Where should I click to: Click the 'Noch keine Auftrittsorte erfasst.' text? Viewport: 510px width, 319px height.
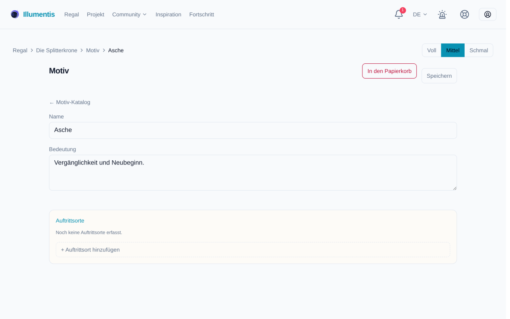click(x=89, y=232)
